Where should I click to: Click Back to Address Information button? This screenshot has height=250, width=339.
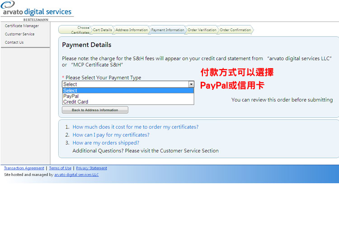tap(95, 110)
